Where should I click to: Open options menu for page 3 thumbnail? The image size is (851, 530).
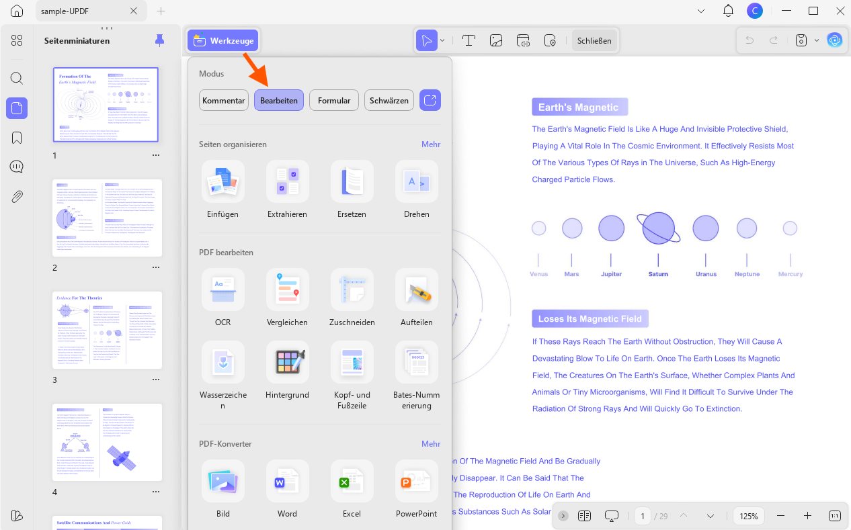pyautogui.click(x=156, y=380)
